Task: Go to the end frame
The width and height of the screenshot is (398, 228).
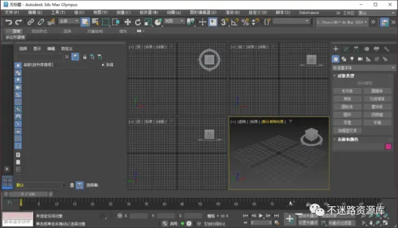Action: 276,216
